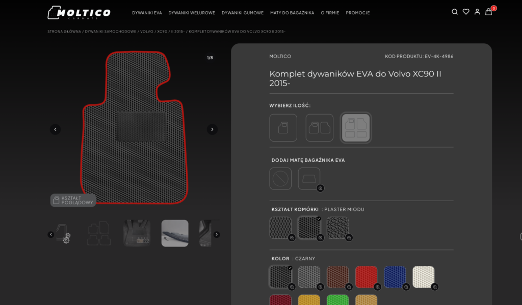
Task: Zoom the trunk mat option preview
Action: tap(320, 188)
